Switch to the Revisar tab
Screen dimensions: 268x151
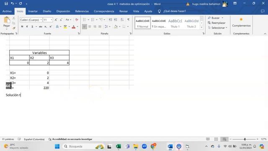(x=124, y=11)
